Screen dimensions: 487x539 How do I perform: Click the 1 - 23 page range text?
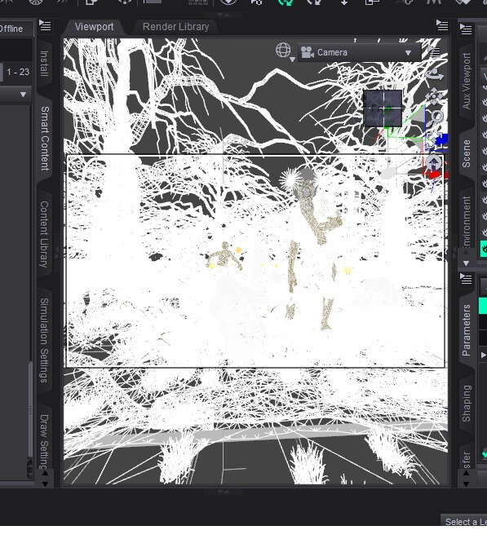point(18,72)
